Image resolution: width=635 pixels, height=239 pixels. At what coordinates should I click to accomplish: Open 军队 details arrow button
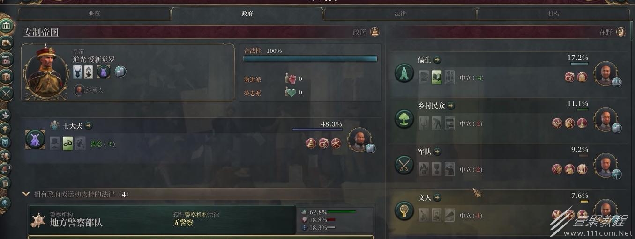[437, 152]
